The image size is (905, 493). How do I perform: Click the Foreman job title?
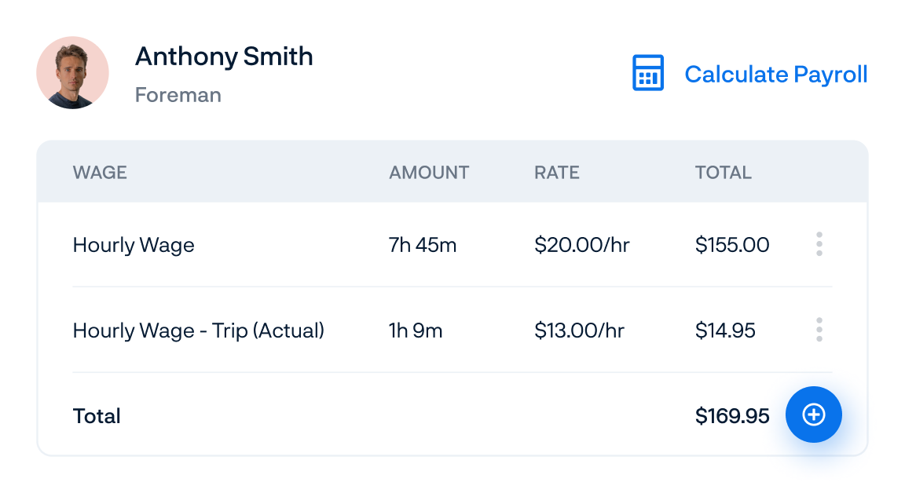point(178,95)
